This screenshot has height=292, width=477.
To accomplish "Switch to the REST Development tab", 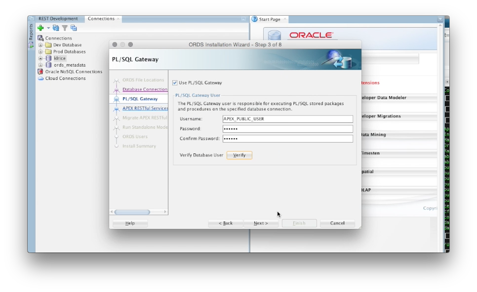I will (x=58, y=19).
